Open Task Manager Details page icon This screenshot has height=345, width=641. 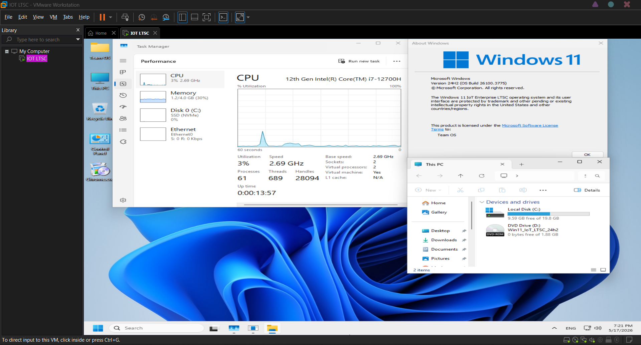(123, 130)
